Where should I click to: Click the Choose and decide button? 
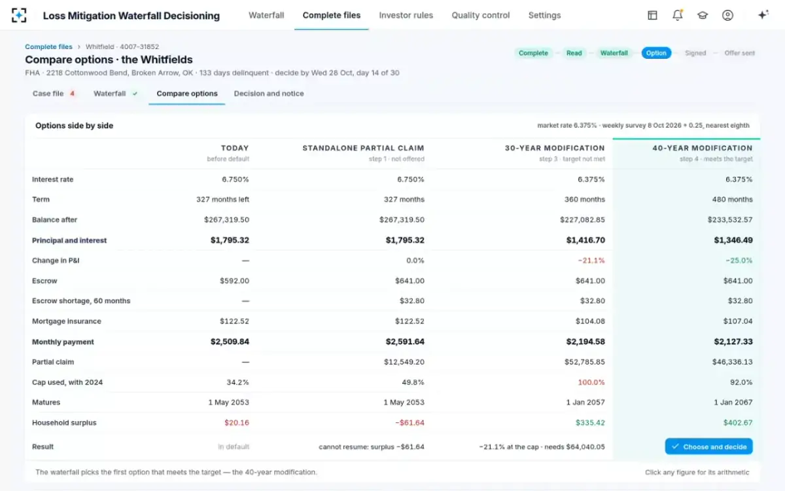coord(709,446)
